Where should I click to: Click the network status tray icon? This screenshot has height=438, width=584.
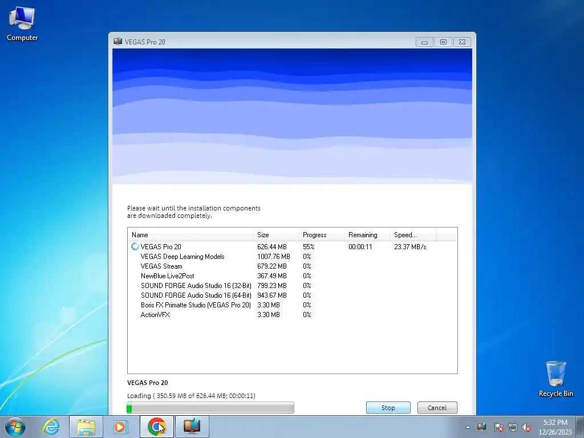coord(513,427)
